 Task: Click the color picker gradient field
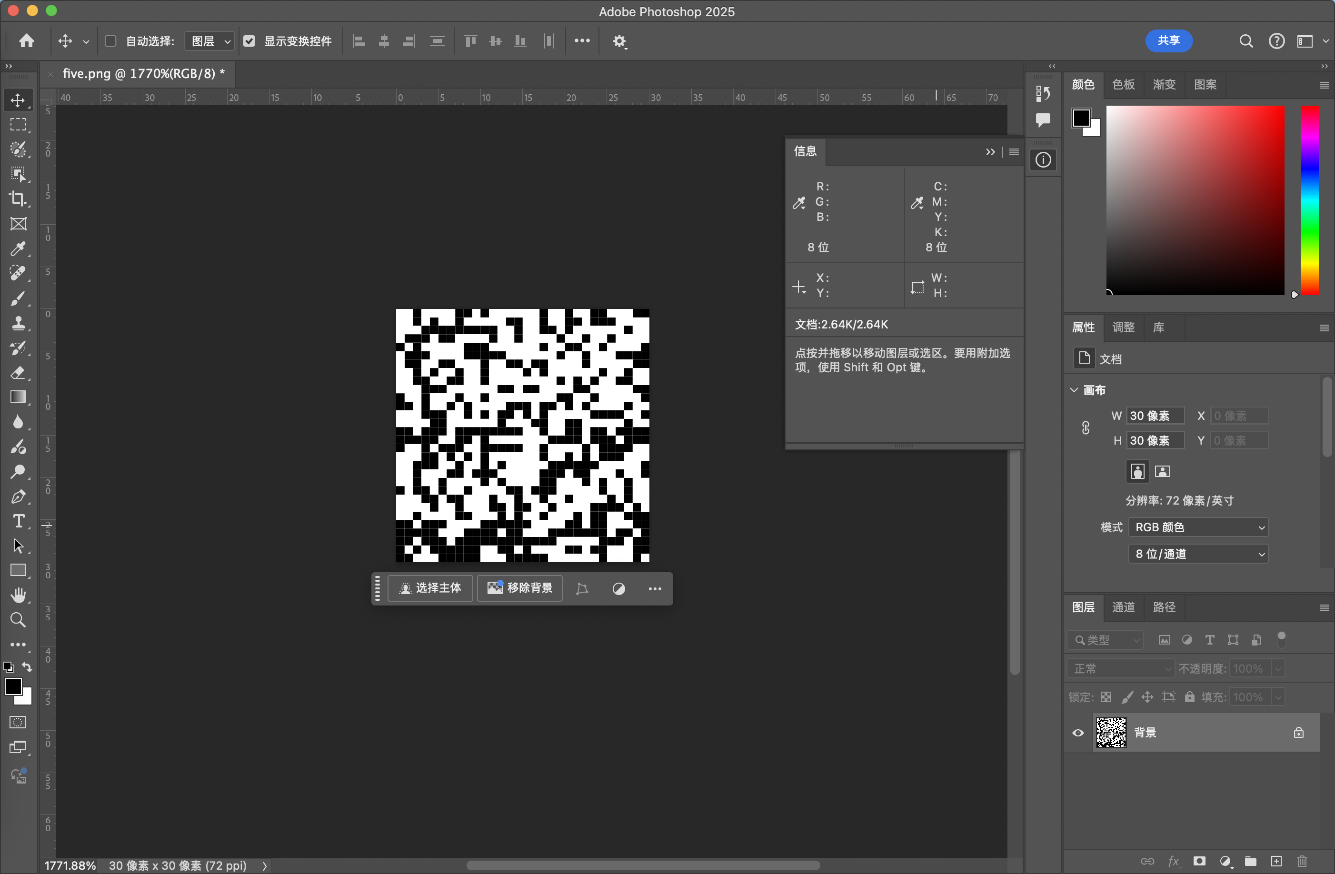tap(1195, 200)
